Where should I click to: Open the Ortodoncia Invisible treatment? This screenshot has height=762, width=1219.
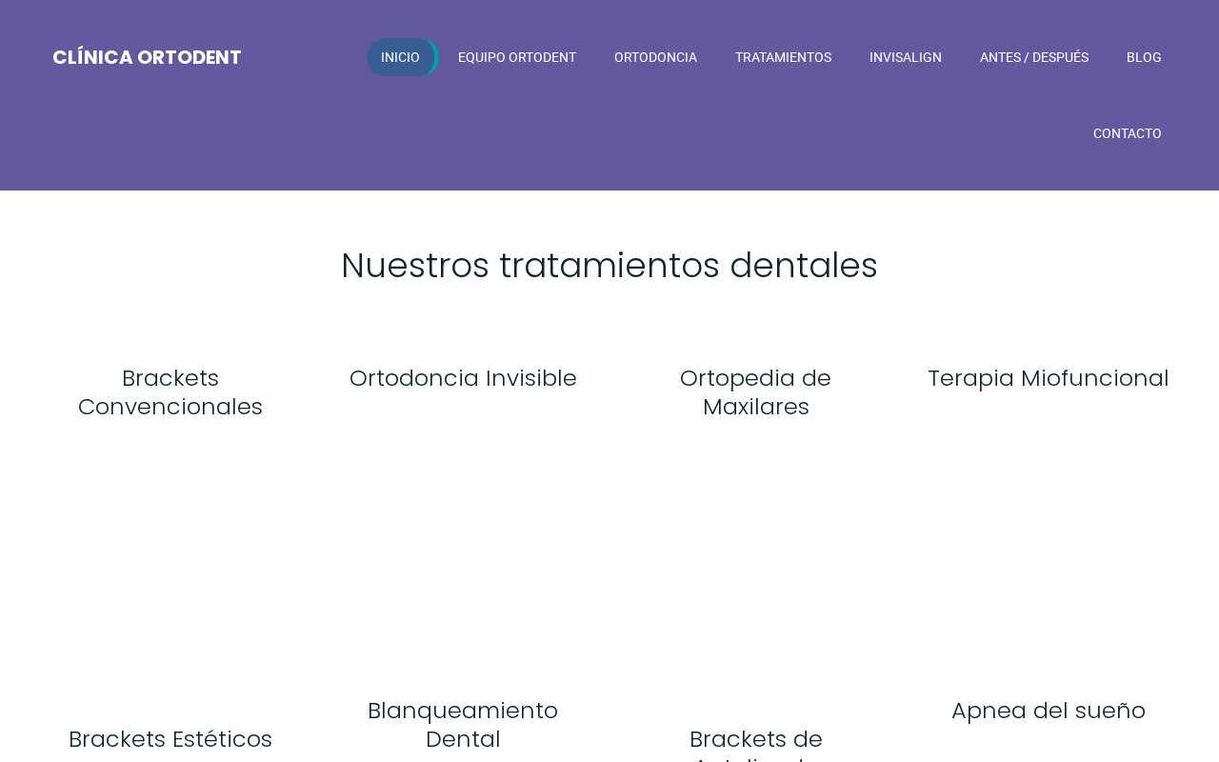tap(463, 378)
